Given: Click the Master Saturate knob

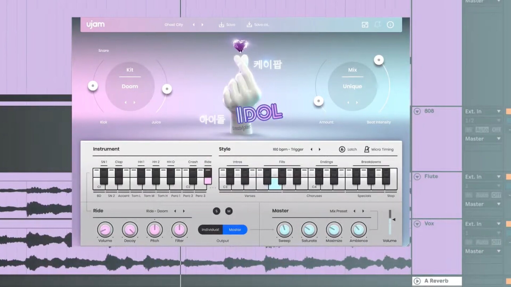Looking at the screenshot, I should [x=309, y=230].
